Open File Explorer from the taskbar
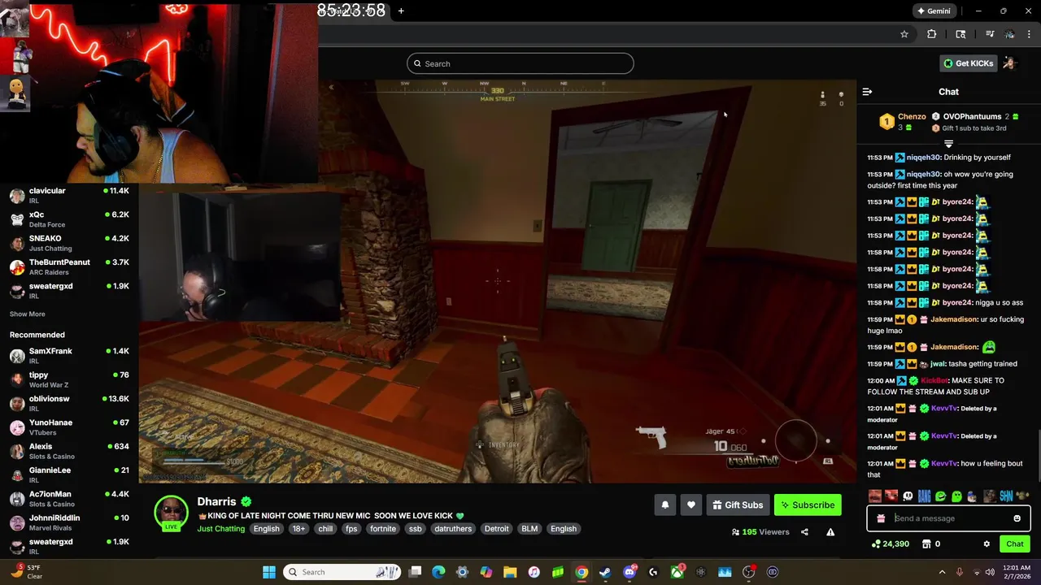Screen dimensions: 1041x585 coord(510,572)
